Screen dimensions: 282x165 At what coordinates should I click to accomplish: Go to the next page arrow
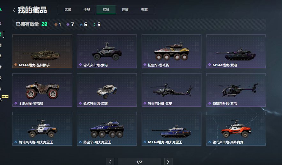click(168, 162)
